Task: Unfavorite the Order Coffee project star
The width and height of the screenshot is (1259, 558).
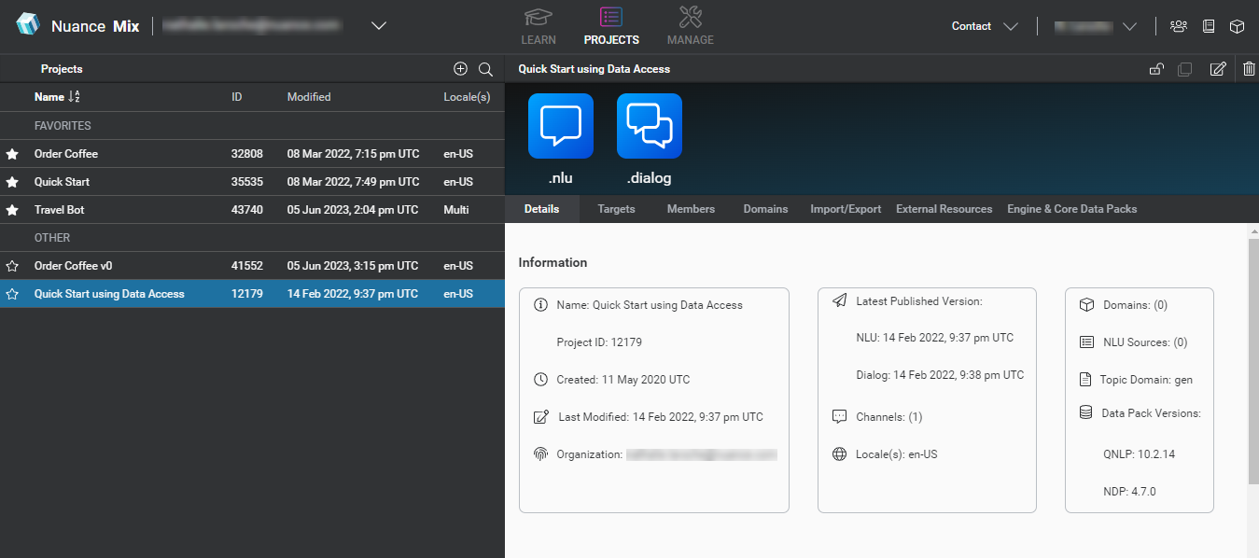Action: 12,153
